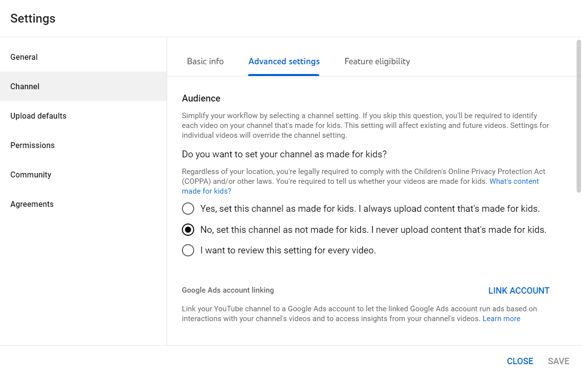Switch to Feature eligibility tab
This screenshot has height=375, width=582.
tap(377, 61)
